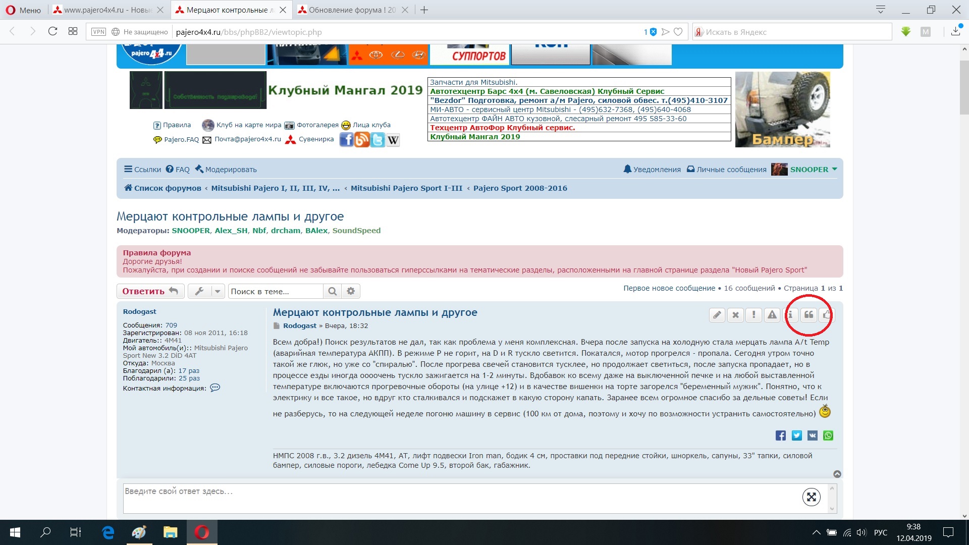Open the Личные сообщения menu item

[726, 170]
